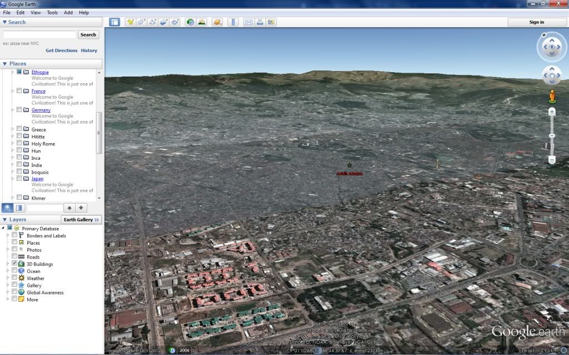
Task: Open the planet switcher (Saturn icon)
Action: coord(217,22)
